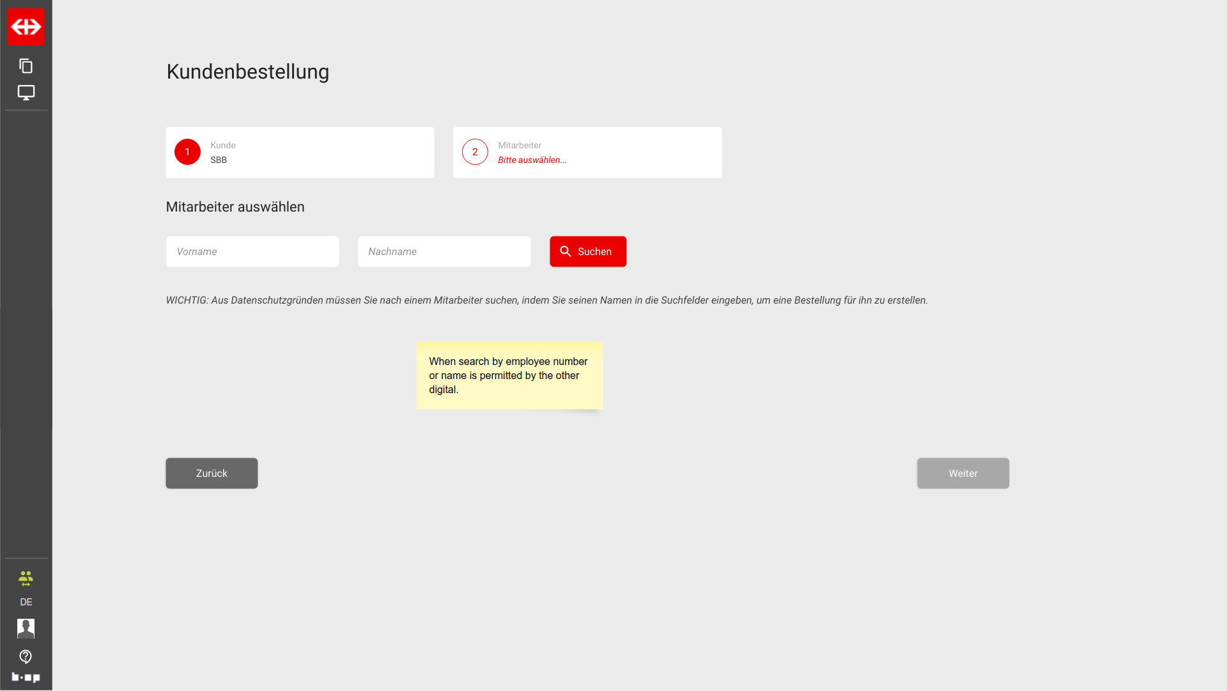The width and height of the screenshot is (1227, 691).
Task: Click 'Bitte auswählen...' red text
Action: [532, 160]
